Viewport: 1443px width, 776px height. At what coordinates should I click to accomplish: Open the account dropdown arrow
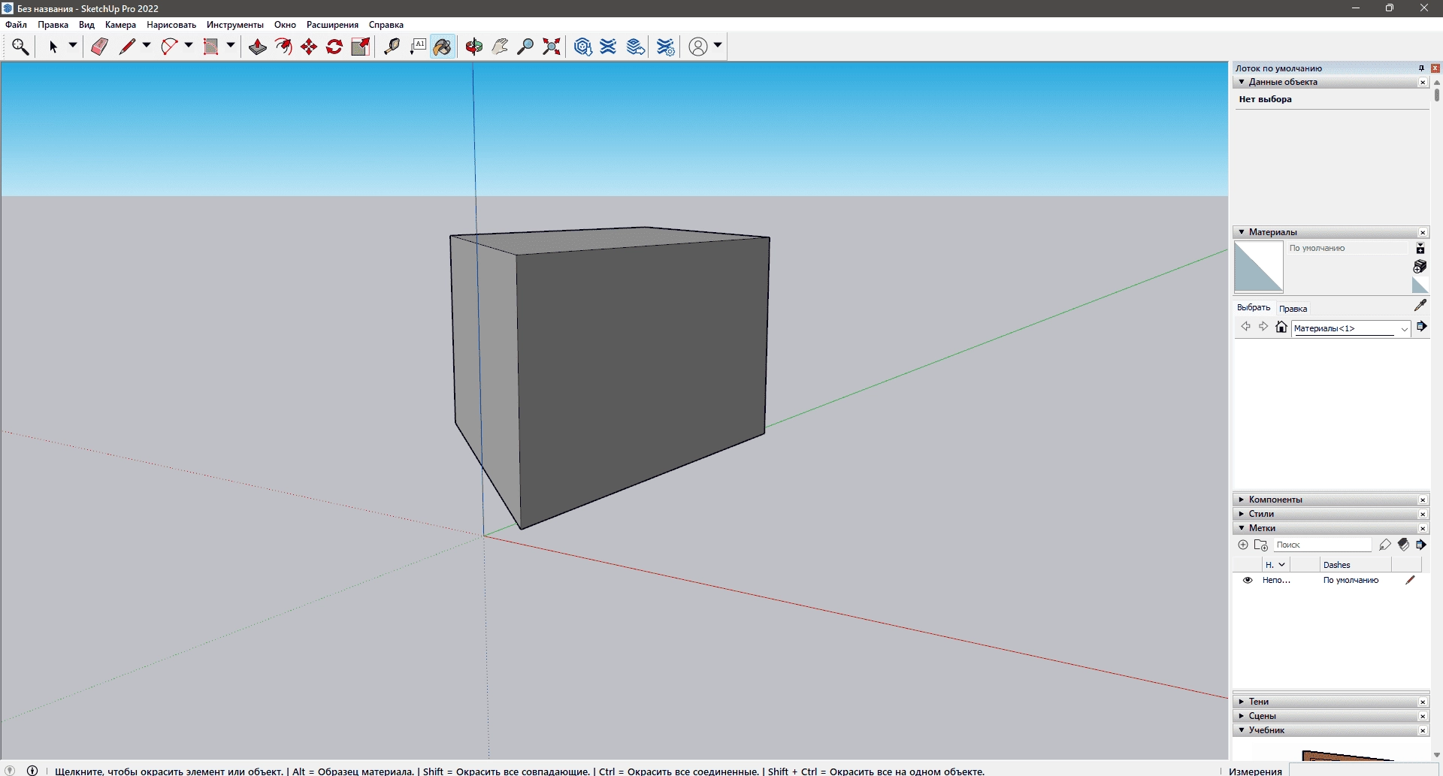pyautogui.click(x=718, y=46)
